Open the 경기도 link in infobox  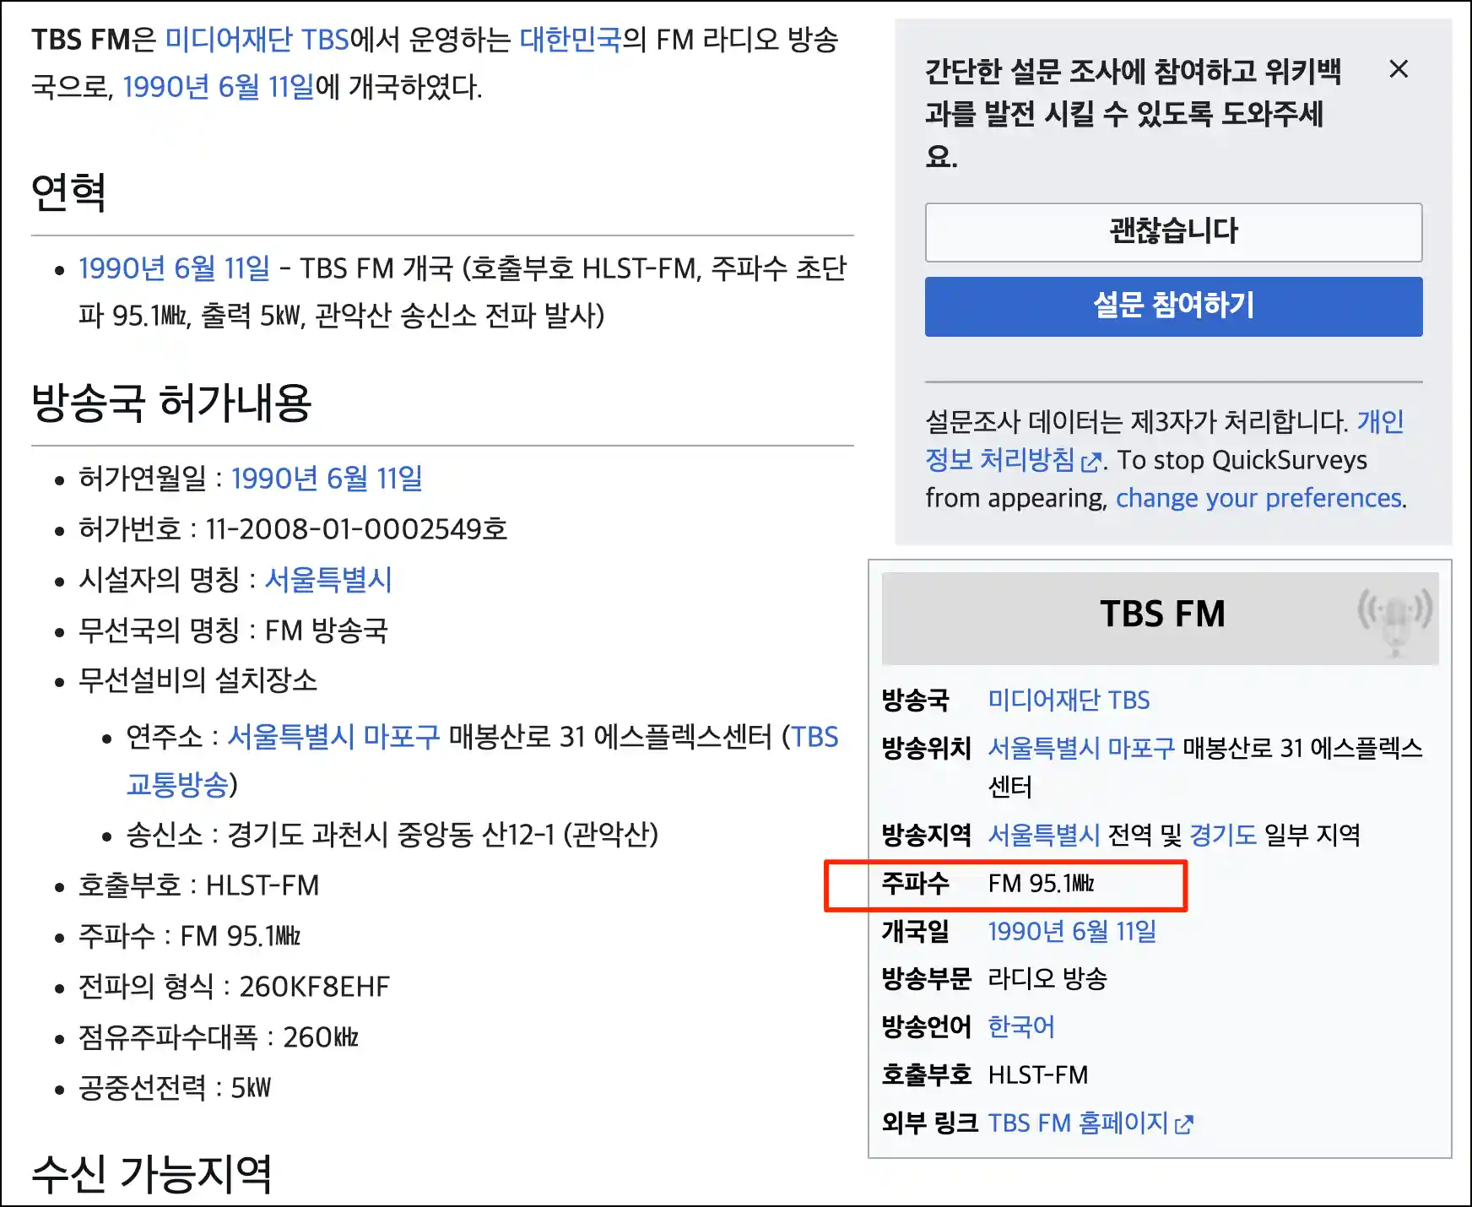pos(1223,836)
